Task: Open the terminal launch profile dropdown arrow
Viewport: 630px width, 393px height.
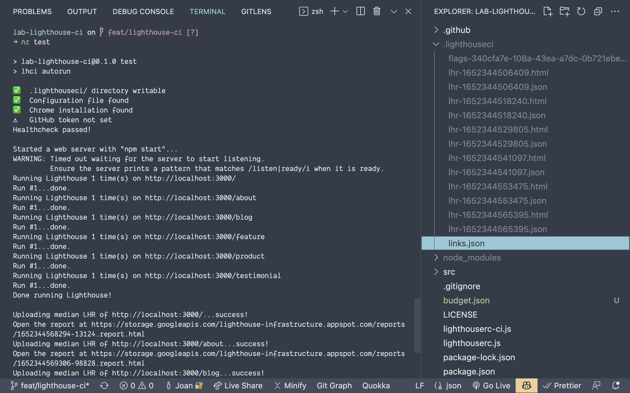Action: (346, 12)
